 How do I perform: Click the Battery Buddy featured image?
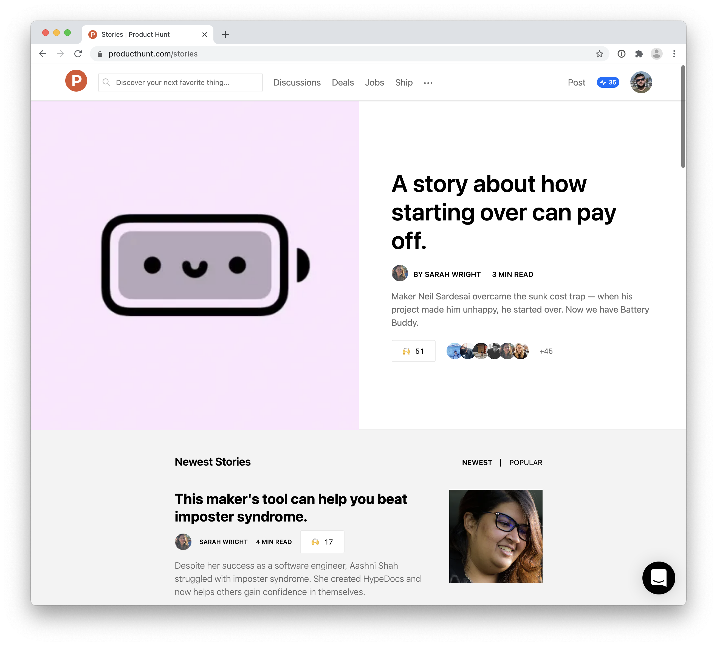(x=194, y=265)
